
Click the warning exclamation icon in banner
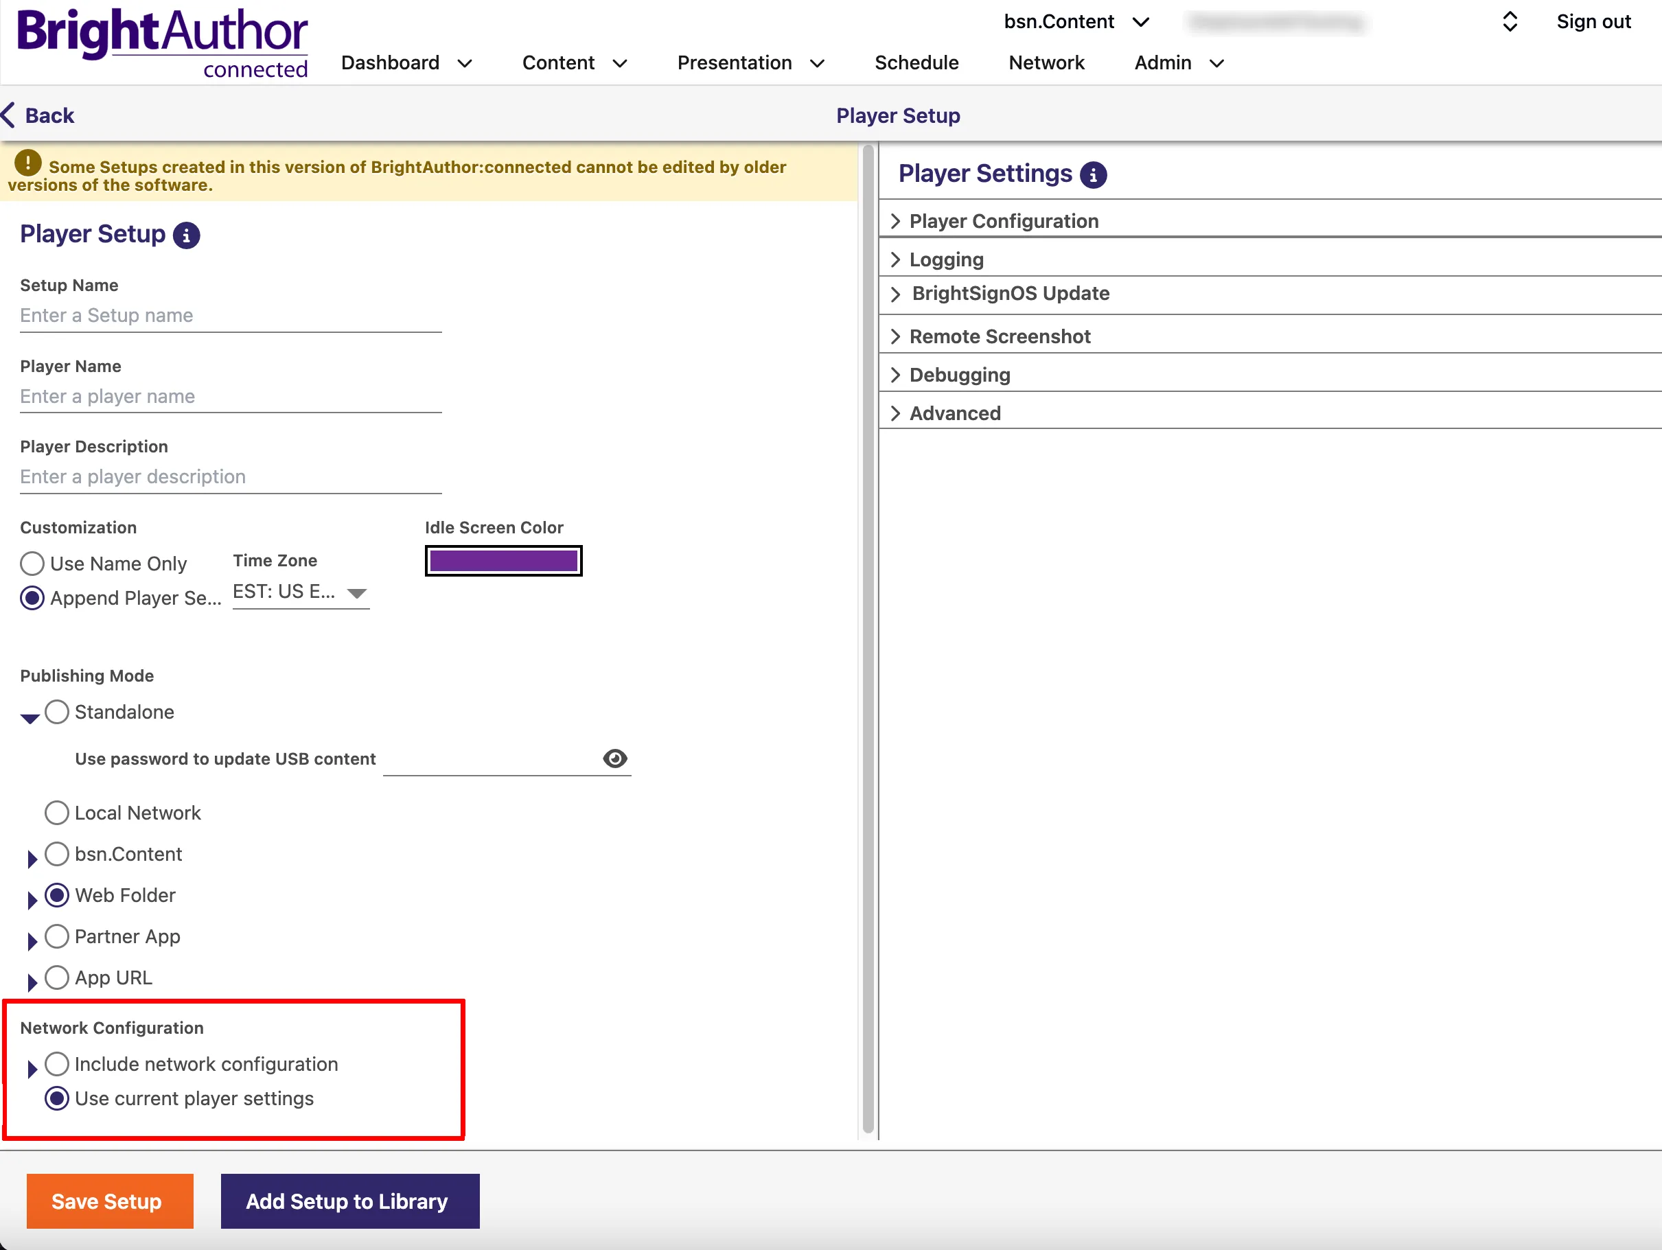coord(27,162)
